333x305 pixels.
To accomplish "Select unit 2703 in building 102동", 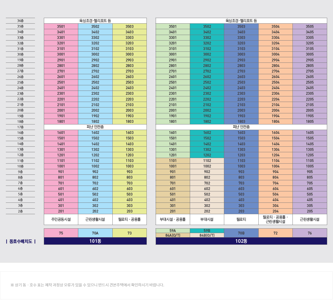I will pos(241,71).
